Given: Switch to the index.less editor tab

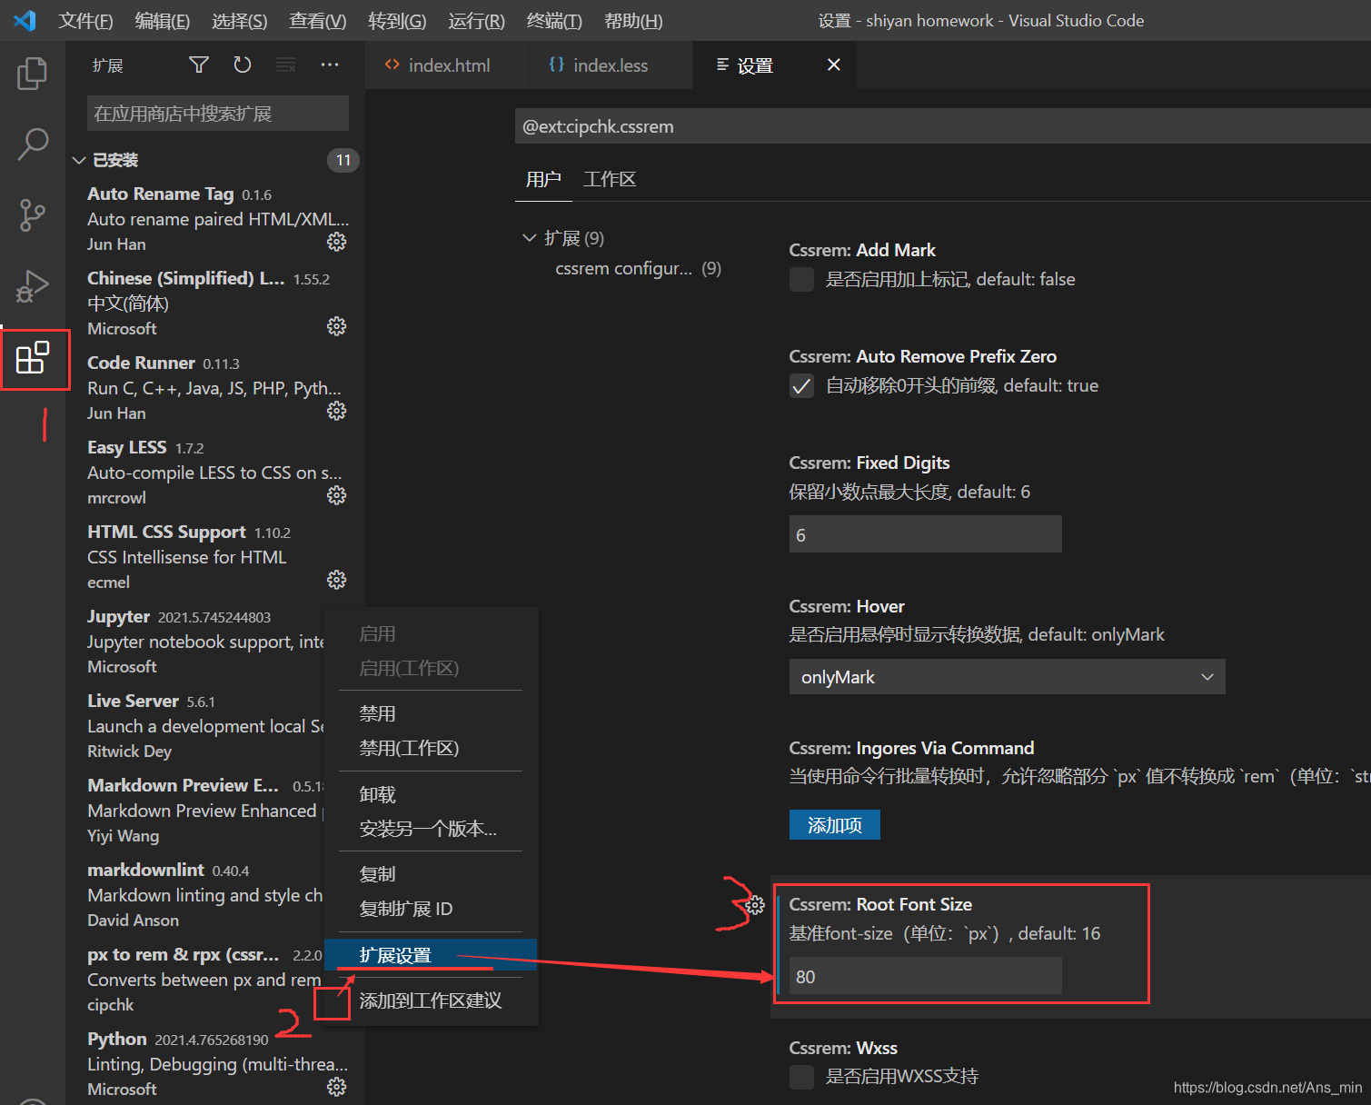Looking at the screenshot, I should coord(611,65).
